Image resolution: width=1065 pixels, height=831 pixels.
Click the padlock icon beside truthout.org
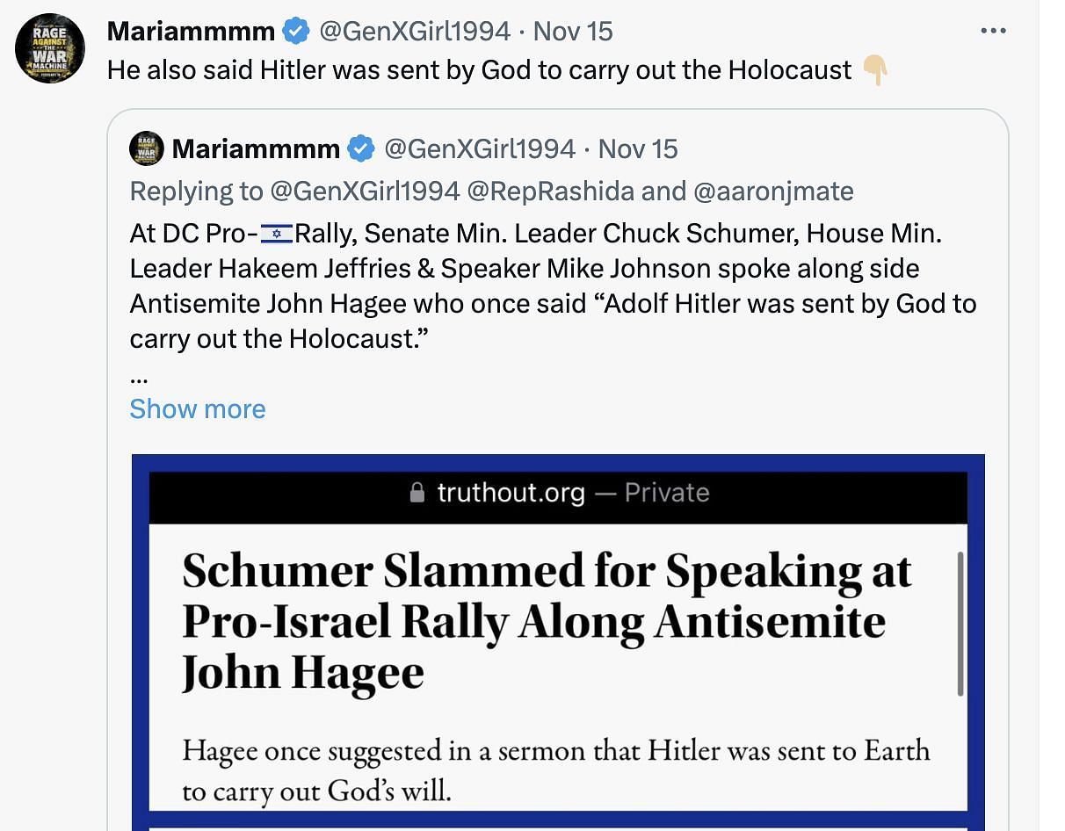tap(417, 493)
